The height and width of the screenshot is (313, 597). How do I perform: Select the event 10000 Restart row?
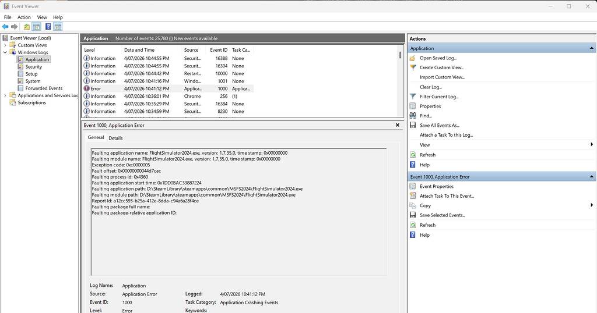point(168,73)
